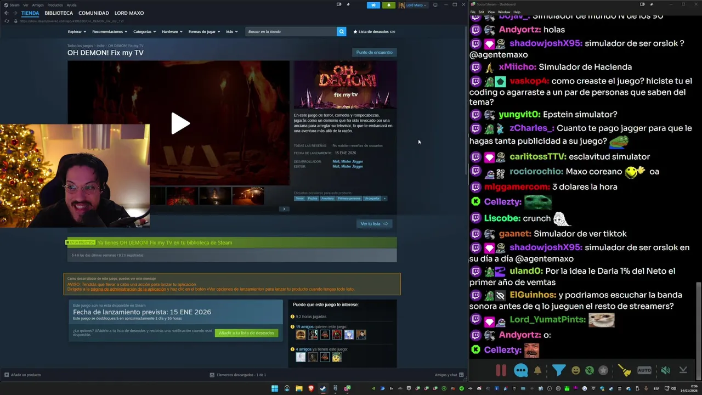The height and width of the screenshot is (395, 702).
Task: Click the ESP language indicator
Action: click(656, 388)
